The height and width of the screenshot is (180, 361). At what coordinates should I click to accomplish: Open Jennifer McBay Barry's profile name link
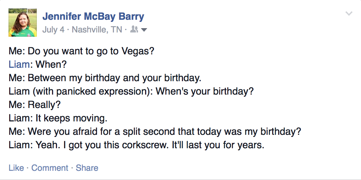tap(93, 16)
